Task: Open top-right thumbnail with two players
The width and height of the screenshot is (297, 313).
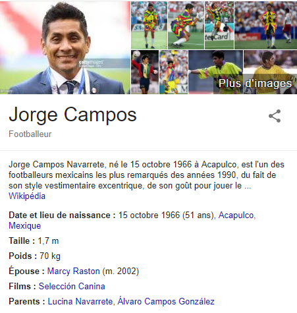Action: [266, 25]
